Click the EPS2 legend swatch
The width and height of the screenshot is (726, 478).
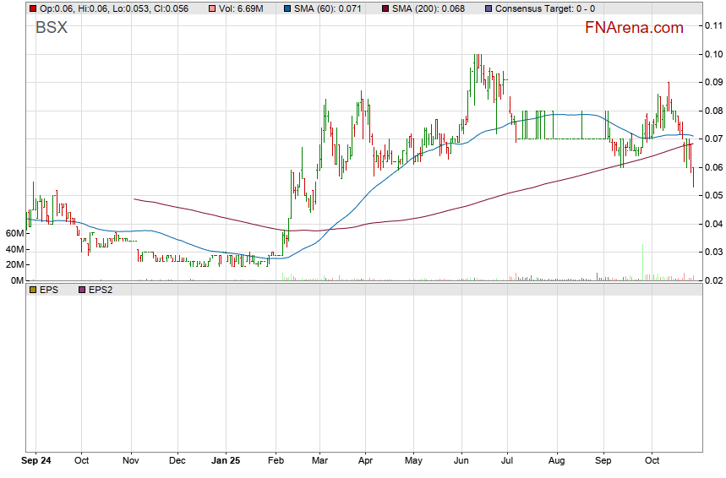tap(81, 289)
